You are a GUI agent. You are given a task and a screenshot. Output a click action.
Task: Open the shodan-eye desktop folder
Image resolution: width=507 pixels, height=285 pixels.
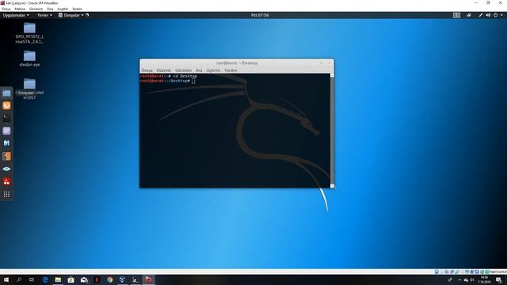(x=29, y=59)
